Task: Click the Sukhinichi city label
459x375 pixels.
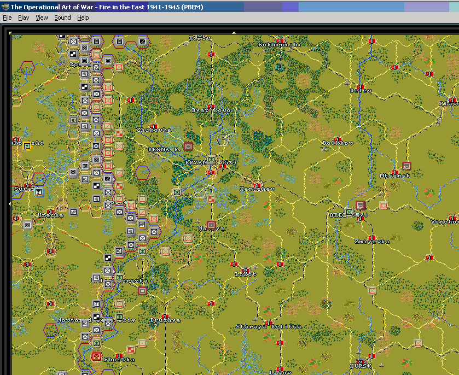Action: (x=280, y=44)
